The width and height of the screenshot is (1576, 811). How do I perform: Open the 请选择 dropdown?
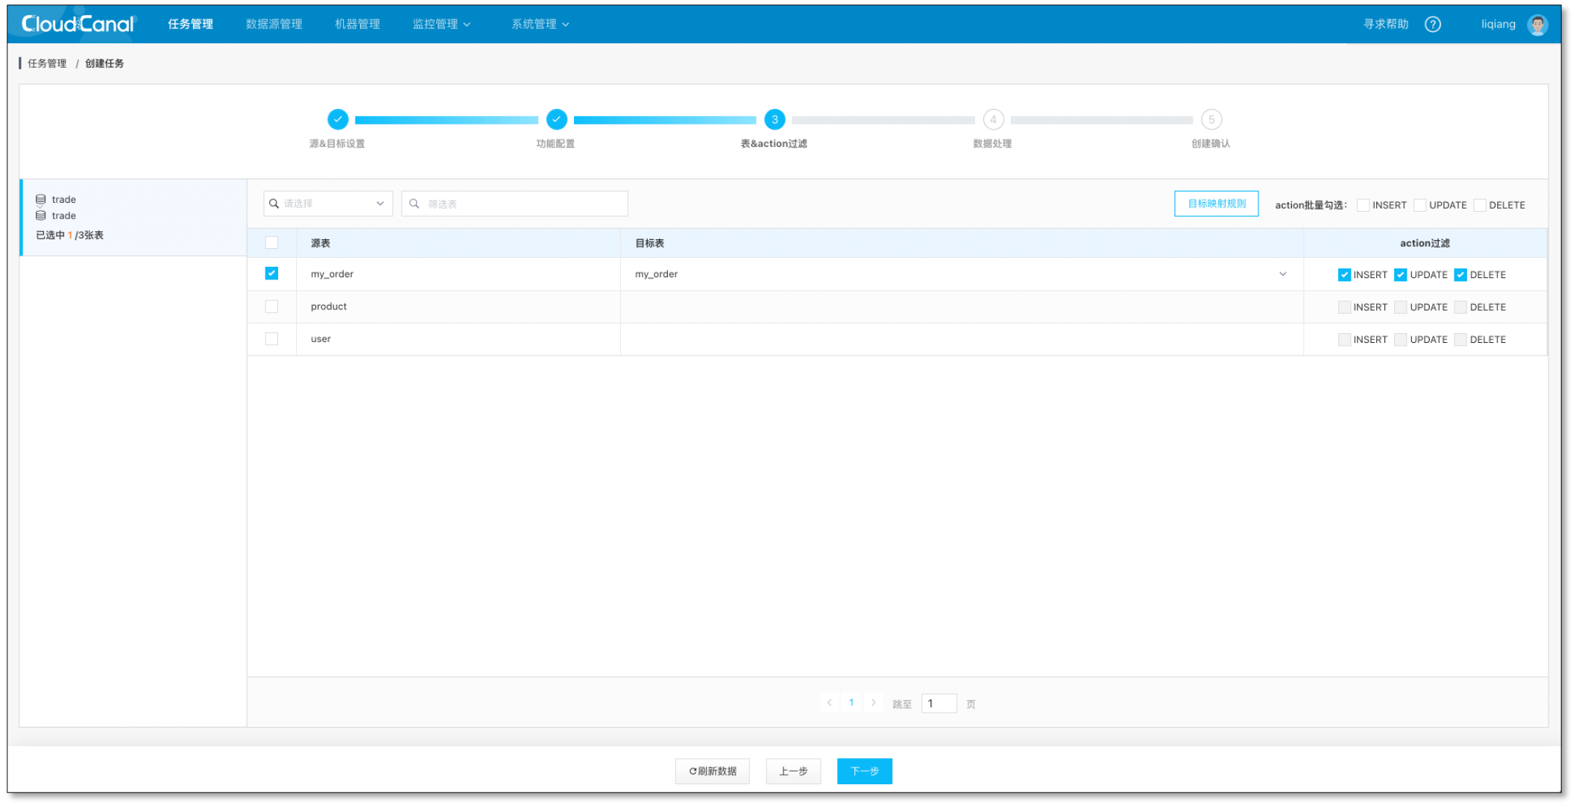[x=328, y=203]
